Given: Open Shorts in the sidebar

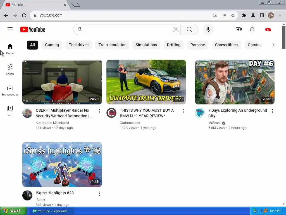Looking at the screenshot, I should (x=10, y=69).
